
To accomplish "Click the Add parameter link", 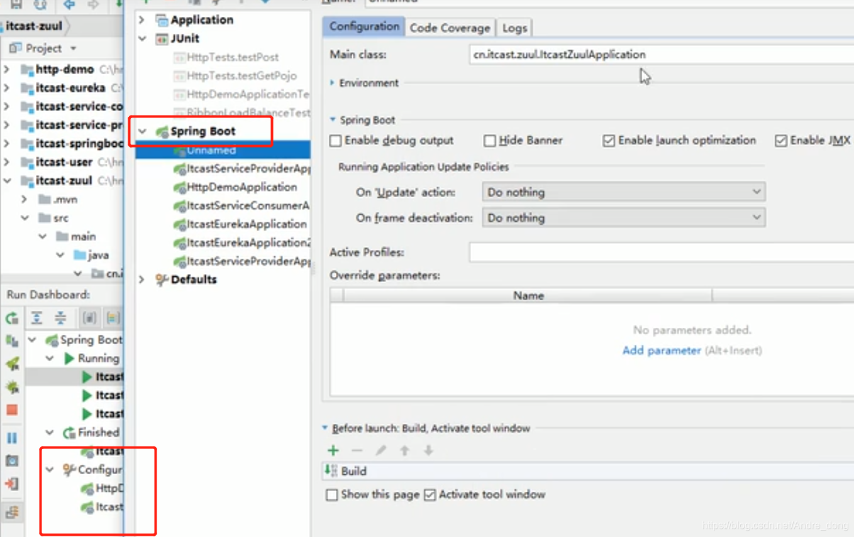I will tap(662, 350).
